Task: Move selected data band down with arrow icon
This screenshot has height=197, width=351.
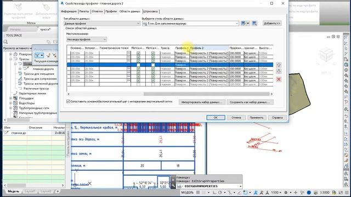Action: click(279, 71)
